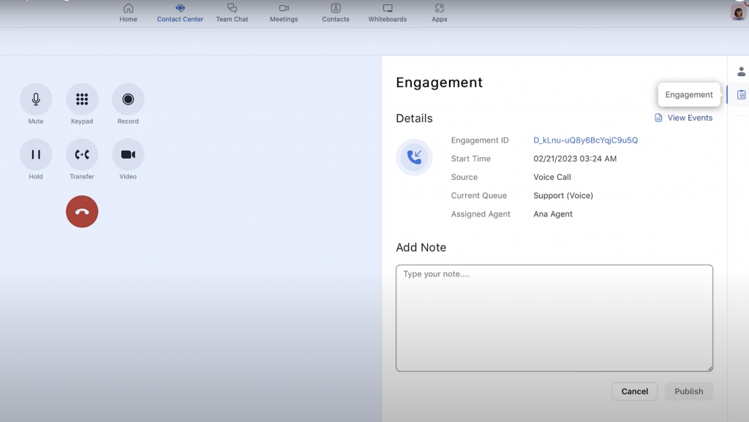Open Contacts from the top bar
The image size is (749, 422).
335,12
